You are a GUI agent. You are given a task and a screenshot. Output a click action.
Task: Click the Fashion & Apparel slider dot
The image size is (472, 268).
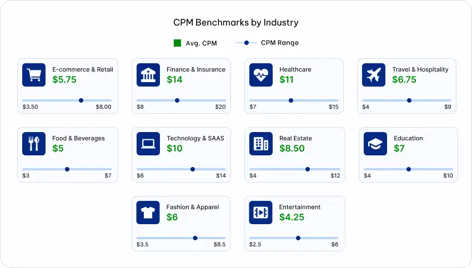[x=195, y=238]
